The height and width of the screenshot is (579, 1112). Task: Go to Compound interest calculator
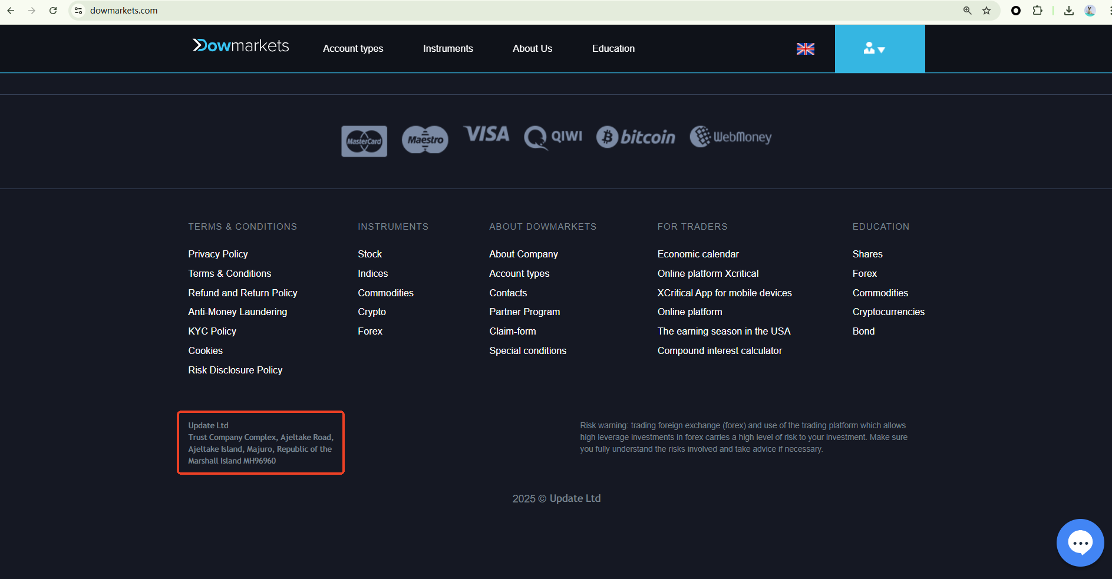(x=720, y=350)
